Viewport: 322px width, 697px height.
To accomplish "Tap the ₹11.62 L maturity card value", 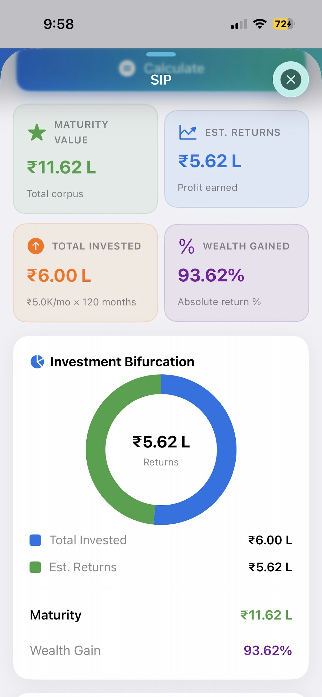I will [x=61, y=167].
